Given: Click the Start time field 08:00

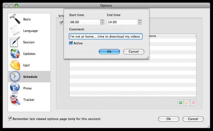Looking at the screenshot, I should (85, 22).
